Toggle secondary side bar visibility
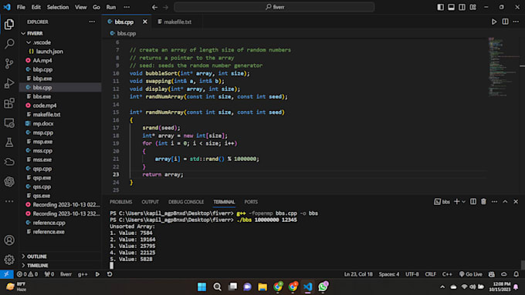 coord(462,7)
